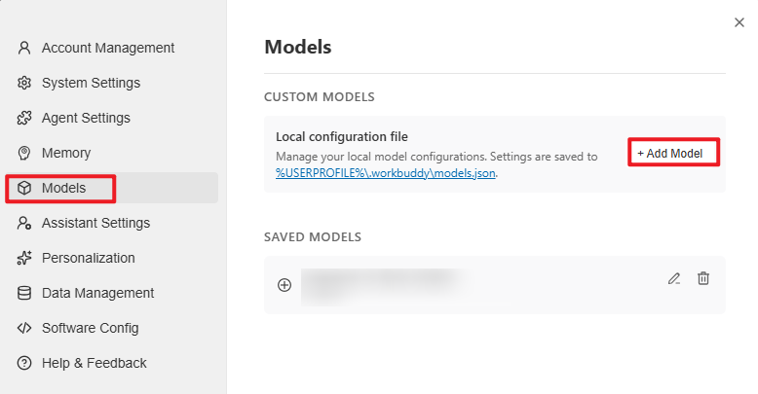The height and width of the screenshot is (394, 758).
Task: Click the System Settings gear icon
Action: (x=24, y=83)
